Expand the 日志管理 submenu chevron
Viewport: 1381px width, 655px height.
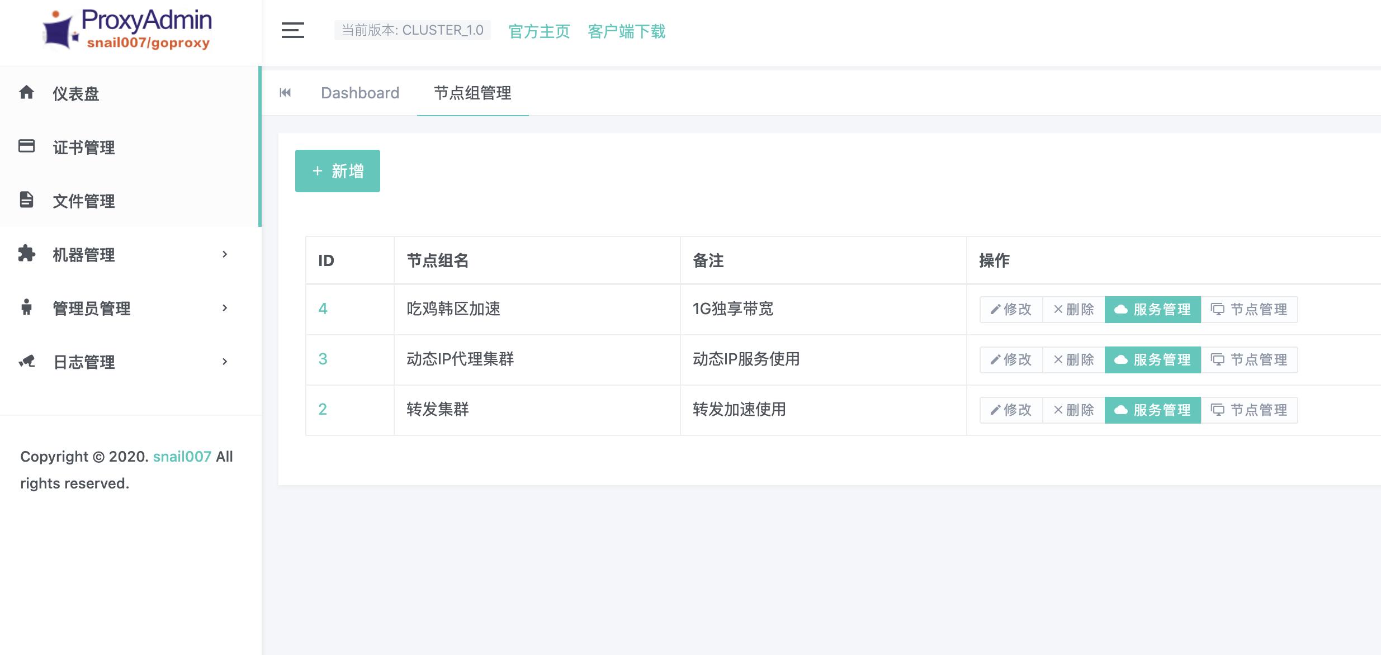click(x=225, y=362)
